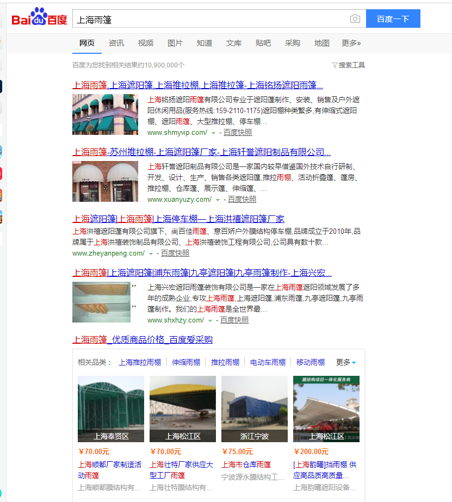Switch to the 采购 tab

pyautogui.click(x=292, y=43)
